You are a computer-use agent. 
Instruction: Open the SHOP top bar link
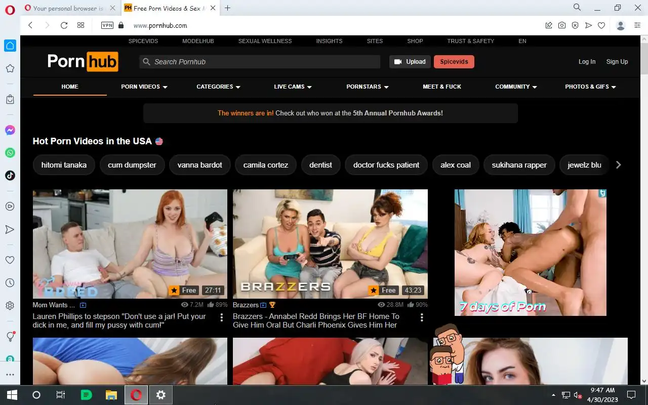coord(415,41)
